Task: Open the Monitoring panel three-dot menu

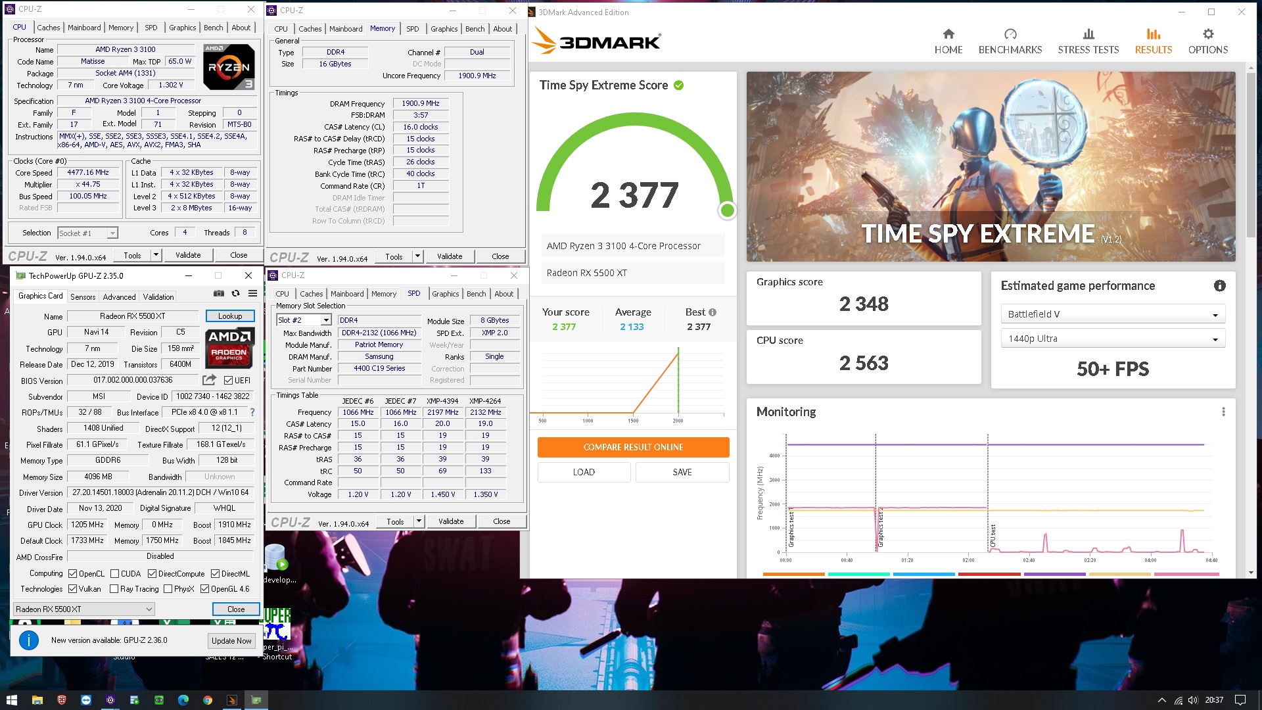Action: tap(1223, 412)
